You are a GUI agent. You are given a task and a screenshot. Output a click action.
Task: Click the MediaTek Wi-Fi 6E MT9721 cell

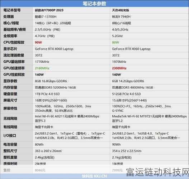(x=149, y=118)
